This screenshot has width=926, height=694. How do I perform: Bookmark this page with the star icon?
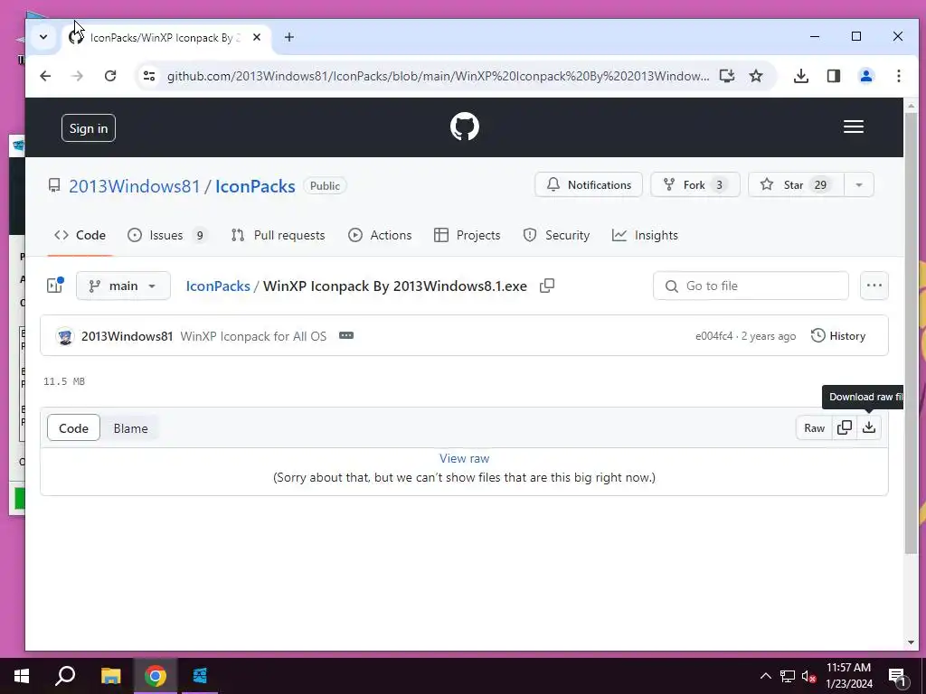(756, 76)
